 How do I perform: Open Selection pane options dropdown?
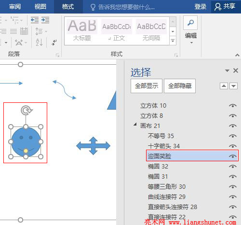coord(227,70)
